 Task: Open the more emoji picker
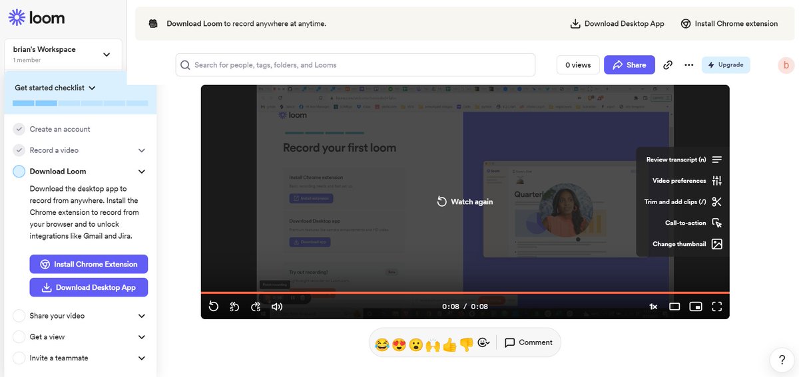coord(484,342)
